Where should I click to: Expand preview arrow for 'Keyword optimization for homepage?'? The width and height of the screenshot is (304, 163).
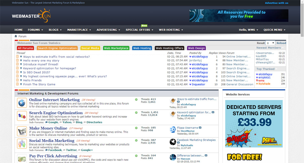21,68
